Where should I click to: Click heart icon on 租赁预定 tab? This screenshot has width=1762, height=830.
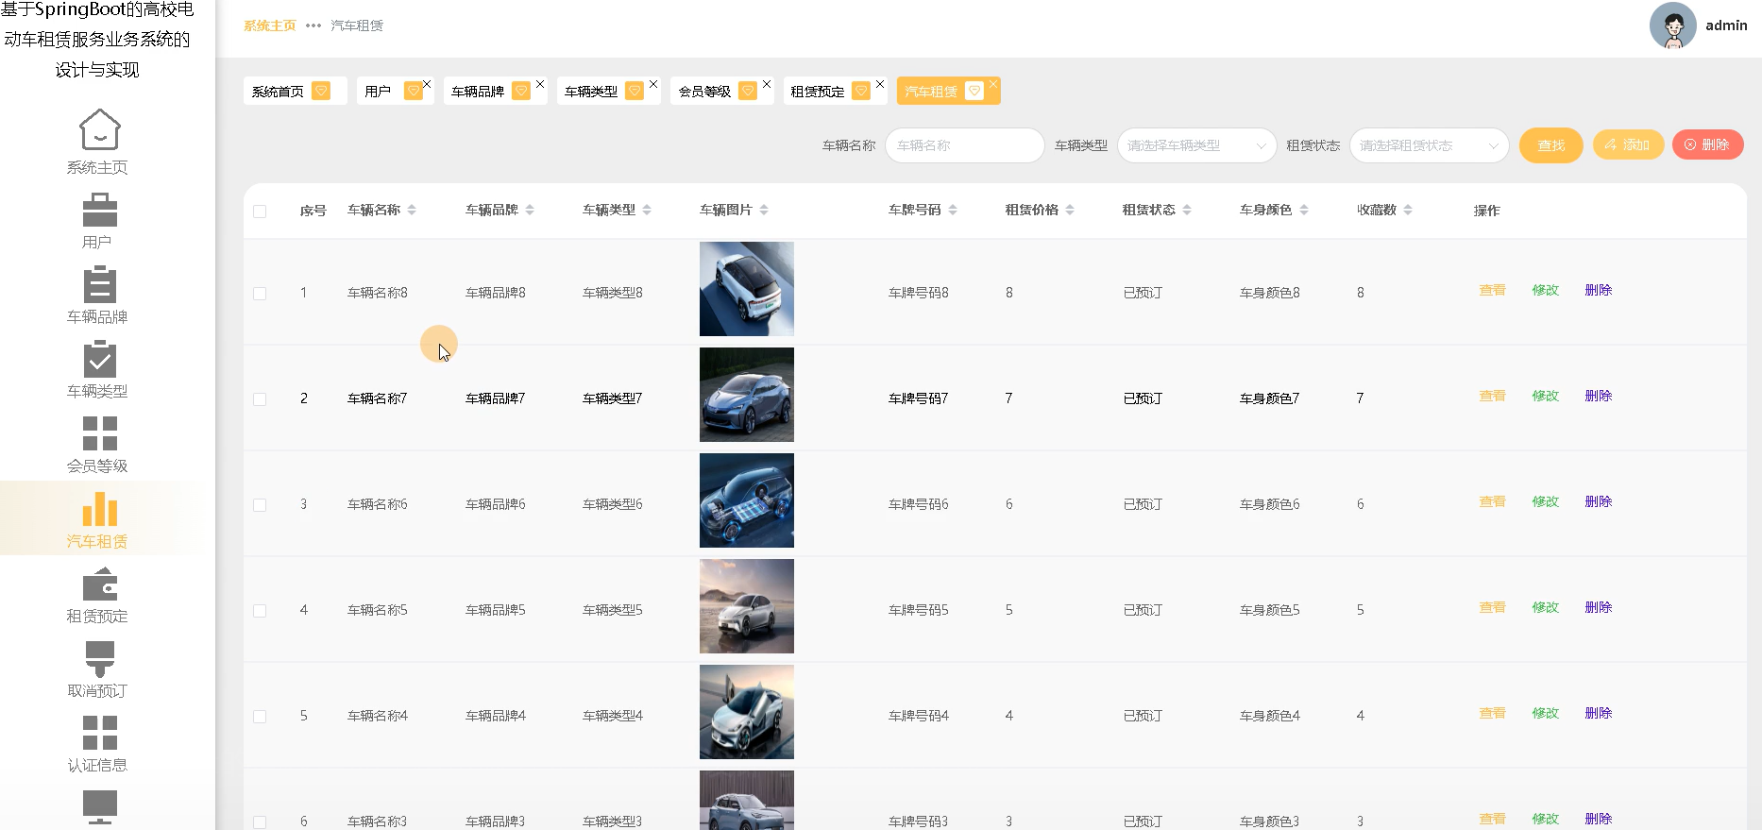coord(861,91)
